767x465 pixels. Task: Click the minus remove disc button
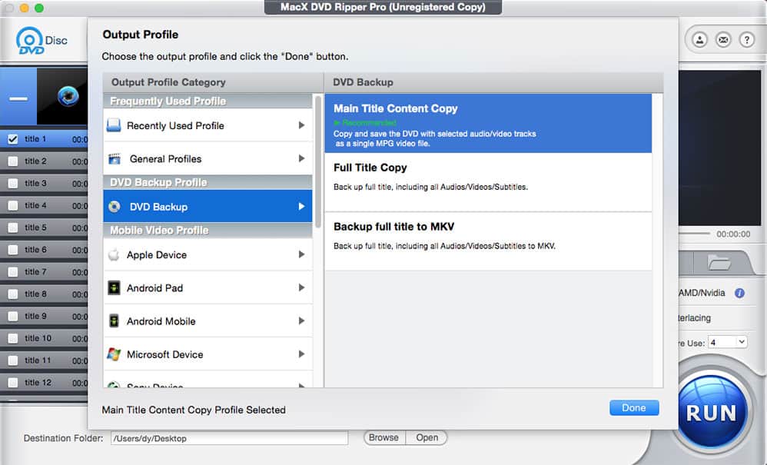coord(18,99)
